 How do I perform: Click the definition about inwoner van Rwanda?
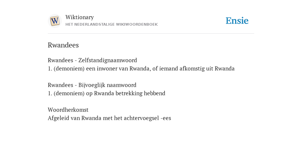pyautogui.click(x=141, y=68)
